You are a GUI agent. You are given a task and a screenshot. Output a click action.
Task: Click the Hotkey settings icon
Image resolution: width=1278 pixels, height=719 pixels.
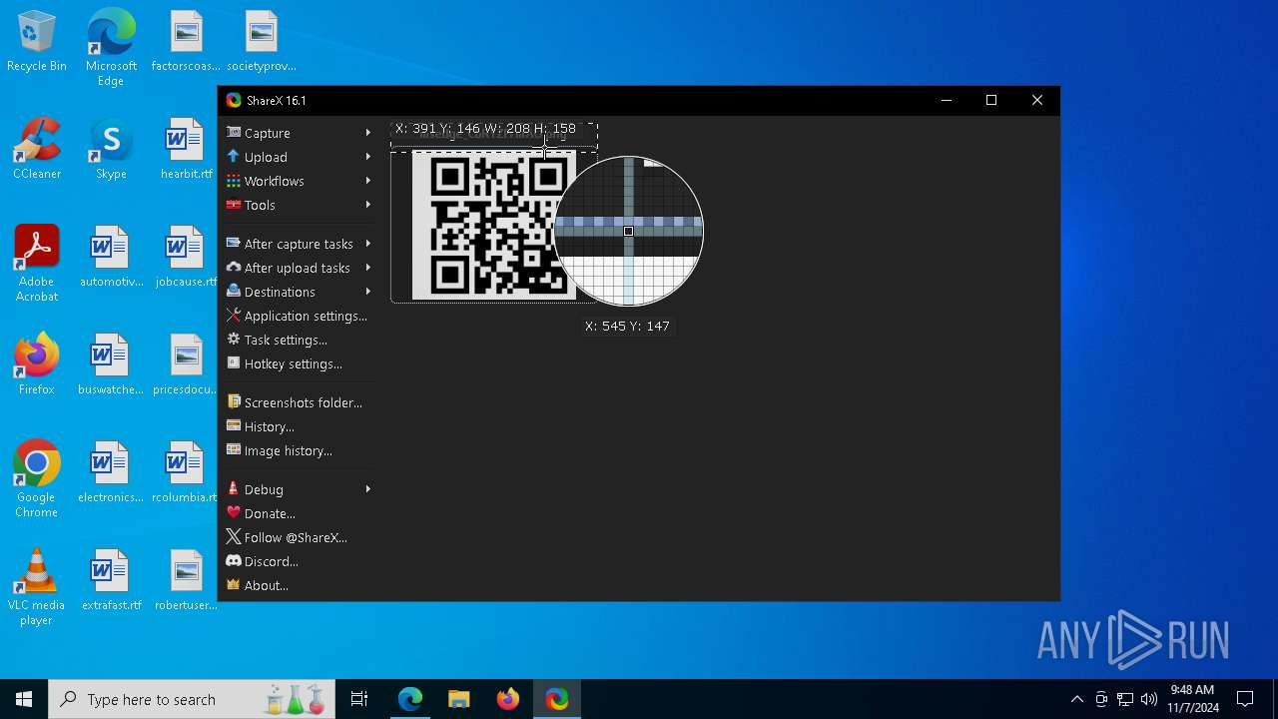(x=234, y=362)
